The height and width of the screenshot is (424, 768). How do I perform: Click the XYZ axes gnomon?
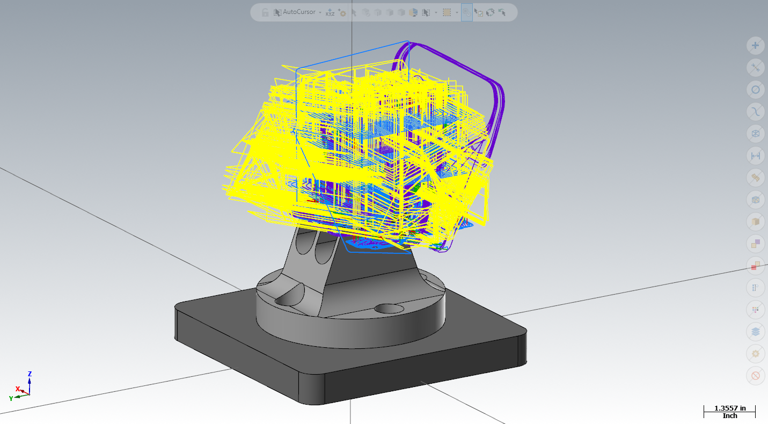21,386
